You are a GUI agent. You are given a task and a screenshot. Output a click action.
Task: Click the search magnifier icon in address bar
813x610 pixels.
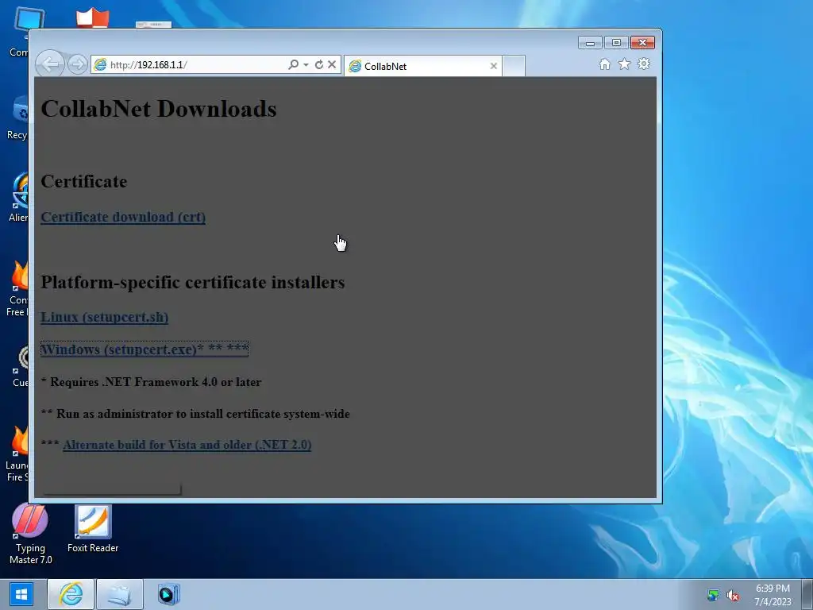294,64
